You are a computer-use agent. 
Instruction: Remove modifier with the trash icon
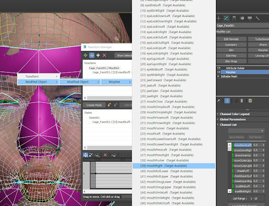242,101
